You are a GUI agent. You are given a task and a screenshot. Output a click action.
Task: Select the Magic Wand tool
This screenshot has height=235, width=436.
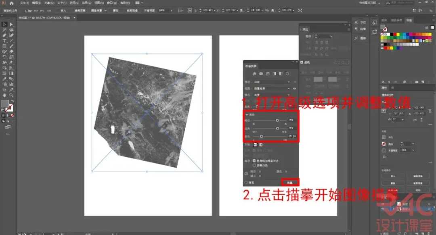(x=4, y=29)
